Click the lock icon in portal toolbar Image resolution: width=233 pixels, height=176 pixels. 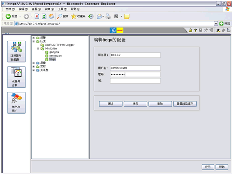190,30
